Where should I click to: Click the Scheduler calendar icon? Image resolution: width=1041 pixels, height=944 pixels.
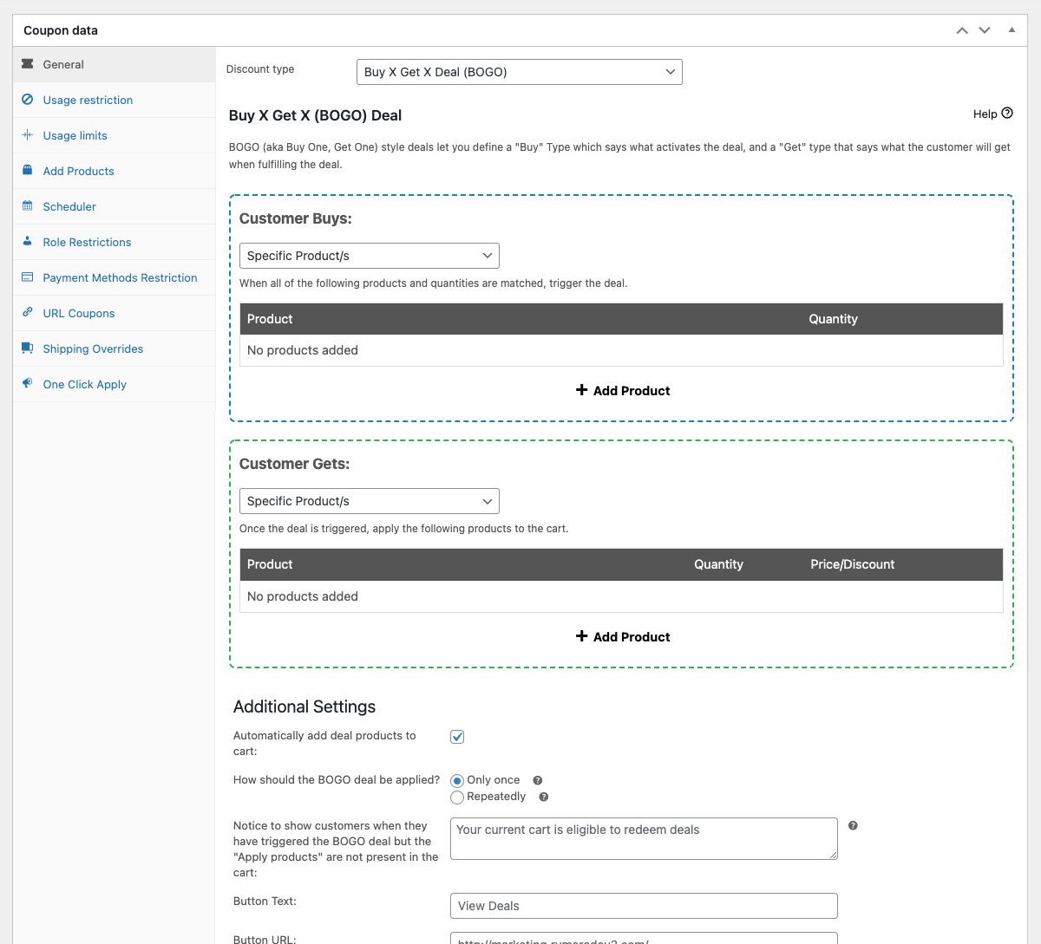click(28, 206)
